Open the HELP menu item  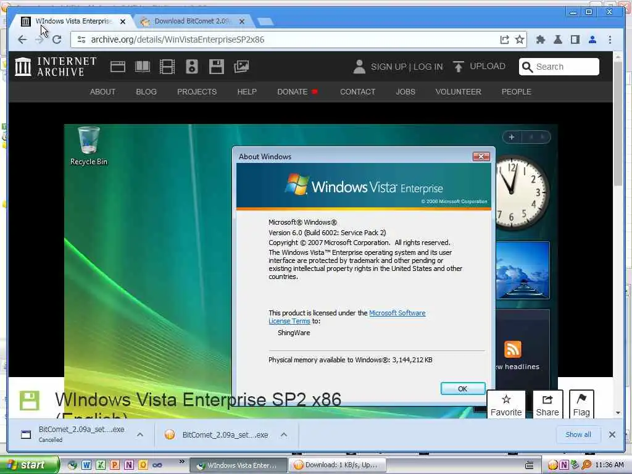click(247, 92)
